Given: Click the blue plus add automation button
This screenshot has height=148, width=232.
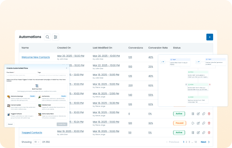Looking at the screenshot, I should (x=209, y=37).
